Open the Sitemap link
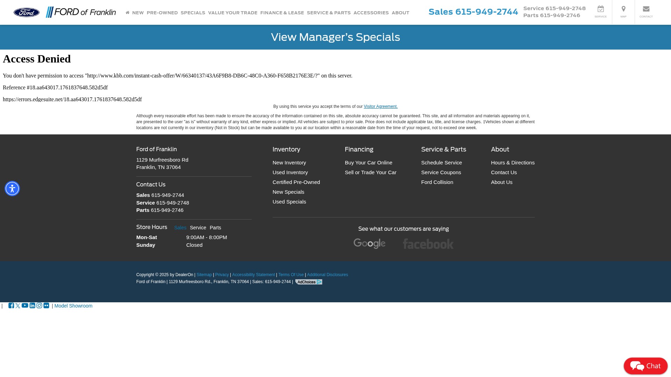The height and width of the screenshot is (377, 671). pyautogui.click(x=204, y=275)
